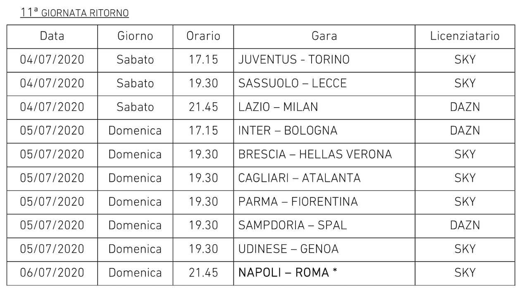Click the "11ª GIORNATA RITORNO" heading
Image resolution: width=529 pixels, height=294 pixels.
[x=74, y=13]
